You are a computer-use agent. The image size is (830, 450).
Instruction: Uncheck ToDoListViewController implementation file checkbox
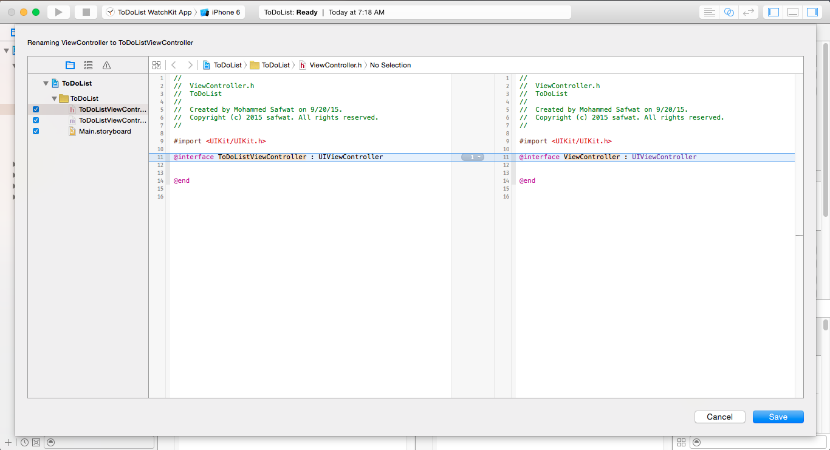coord(36,120)
